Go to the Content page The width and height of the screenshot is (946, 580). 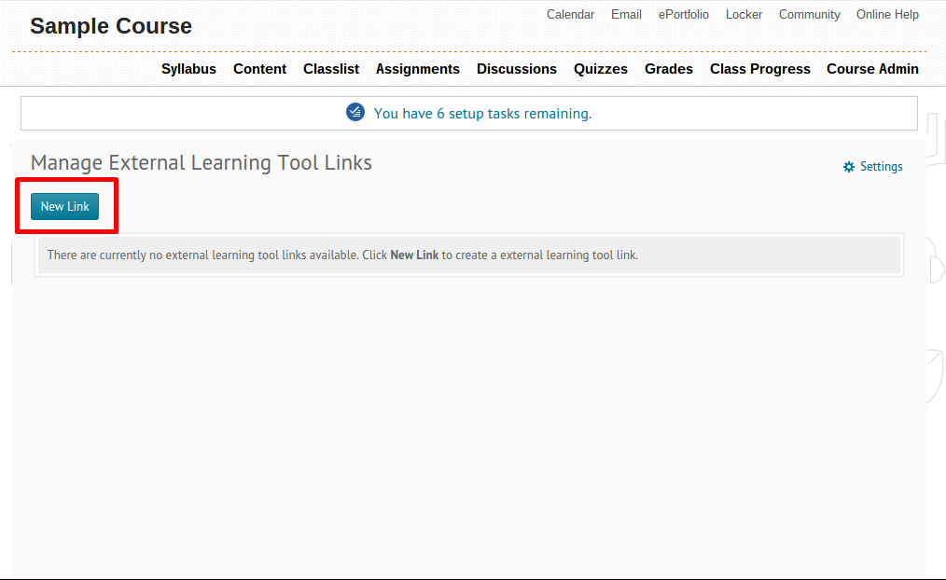pyautogui.click(x=260, y=69)
